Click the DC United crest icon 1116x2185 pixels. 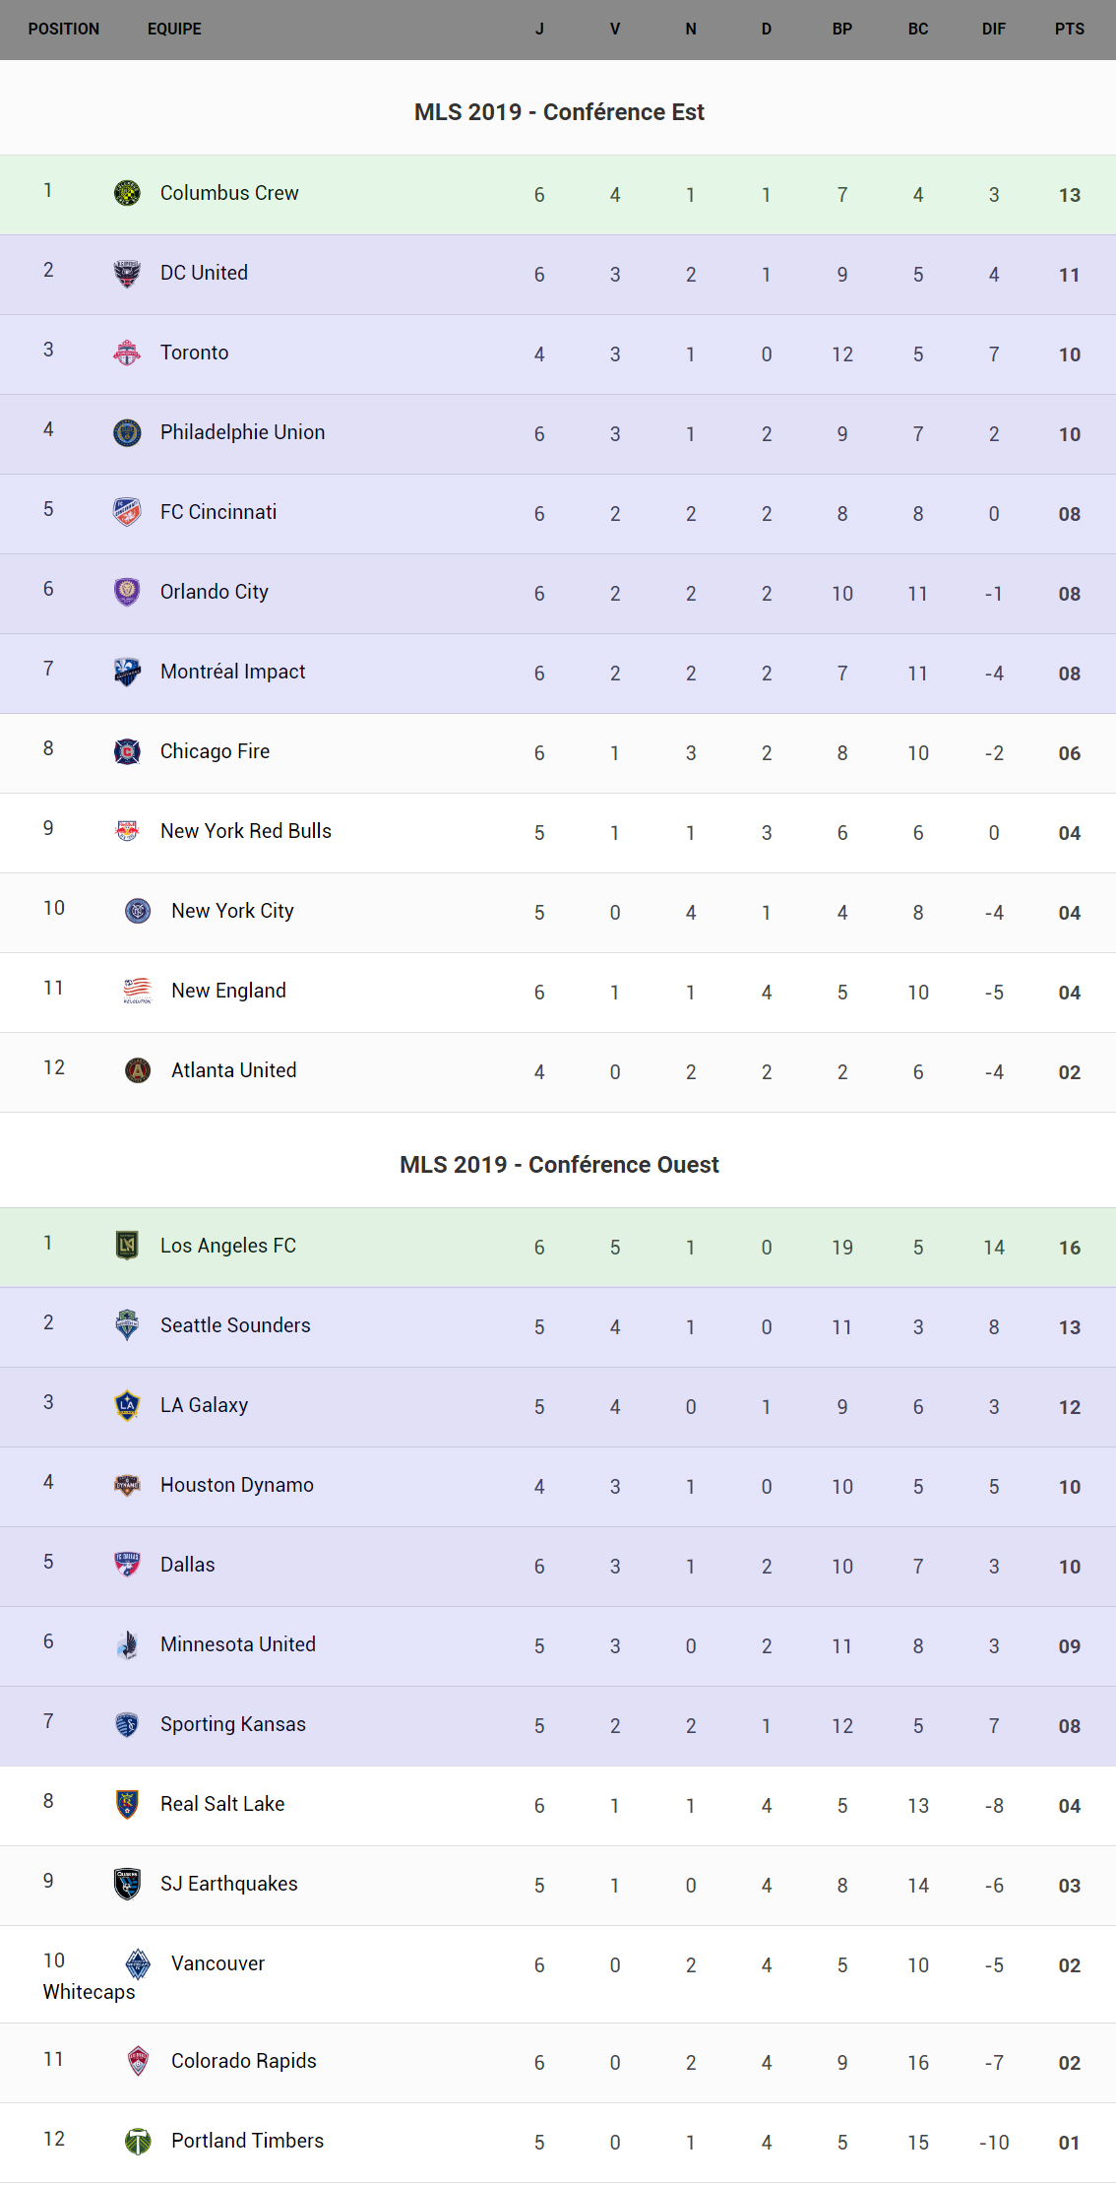[127, 273]
